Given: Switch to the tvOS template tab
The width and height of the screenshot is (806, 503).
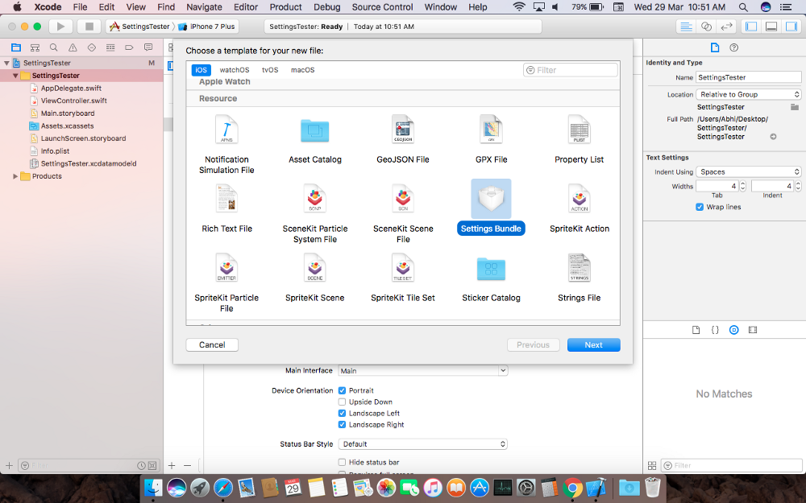Looking at the screenshot, I should 270,70.
